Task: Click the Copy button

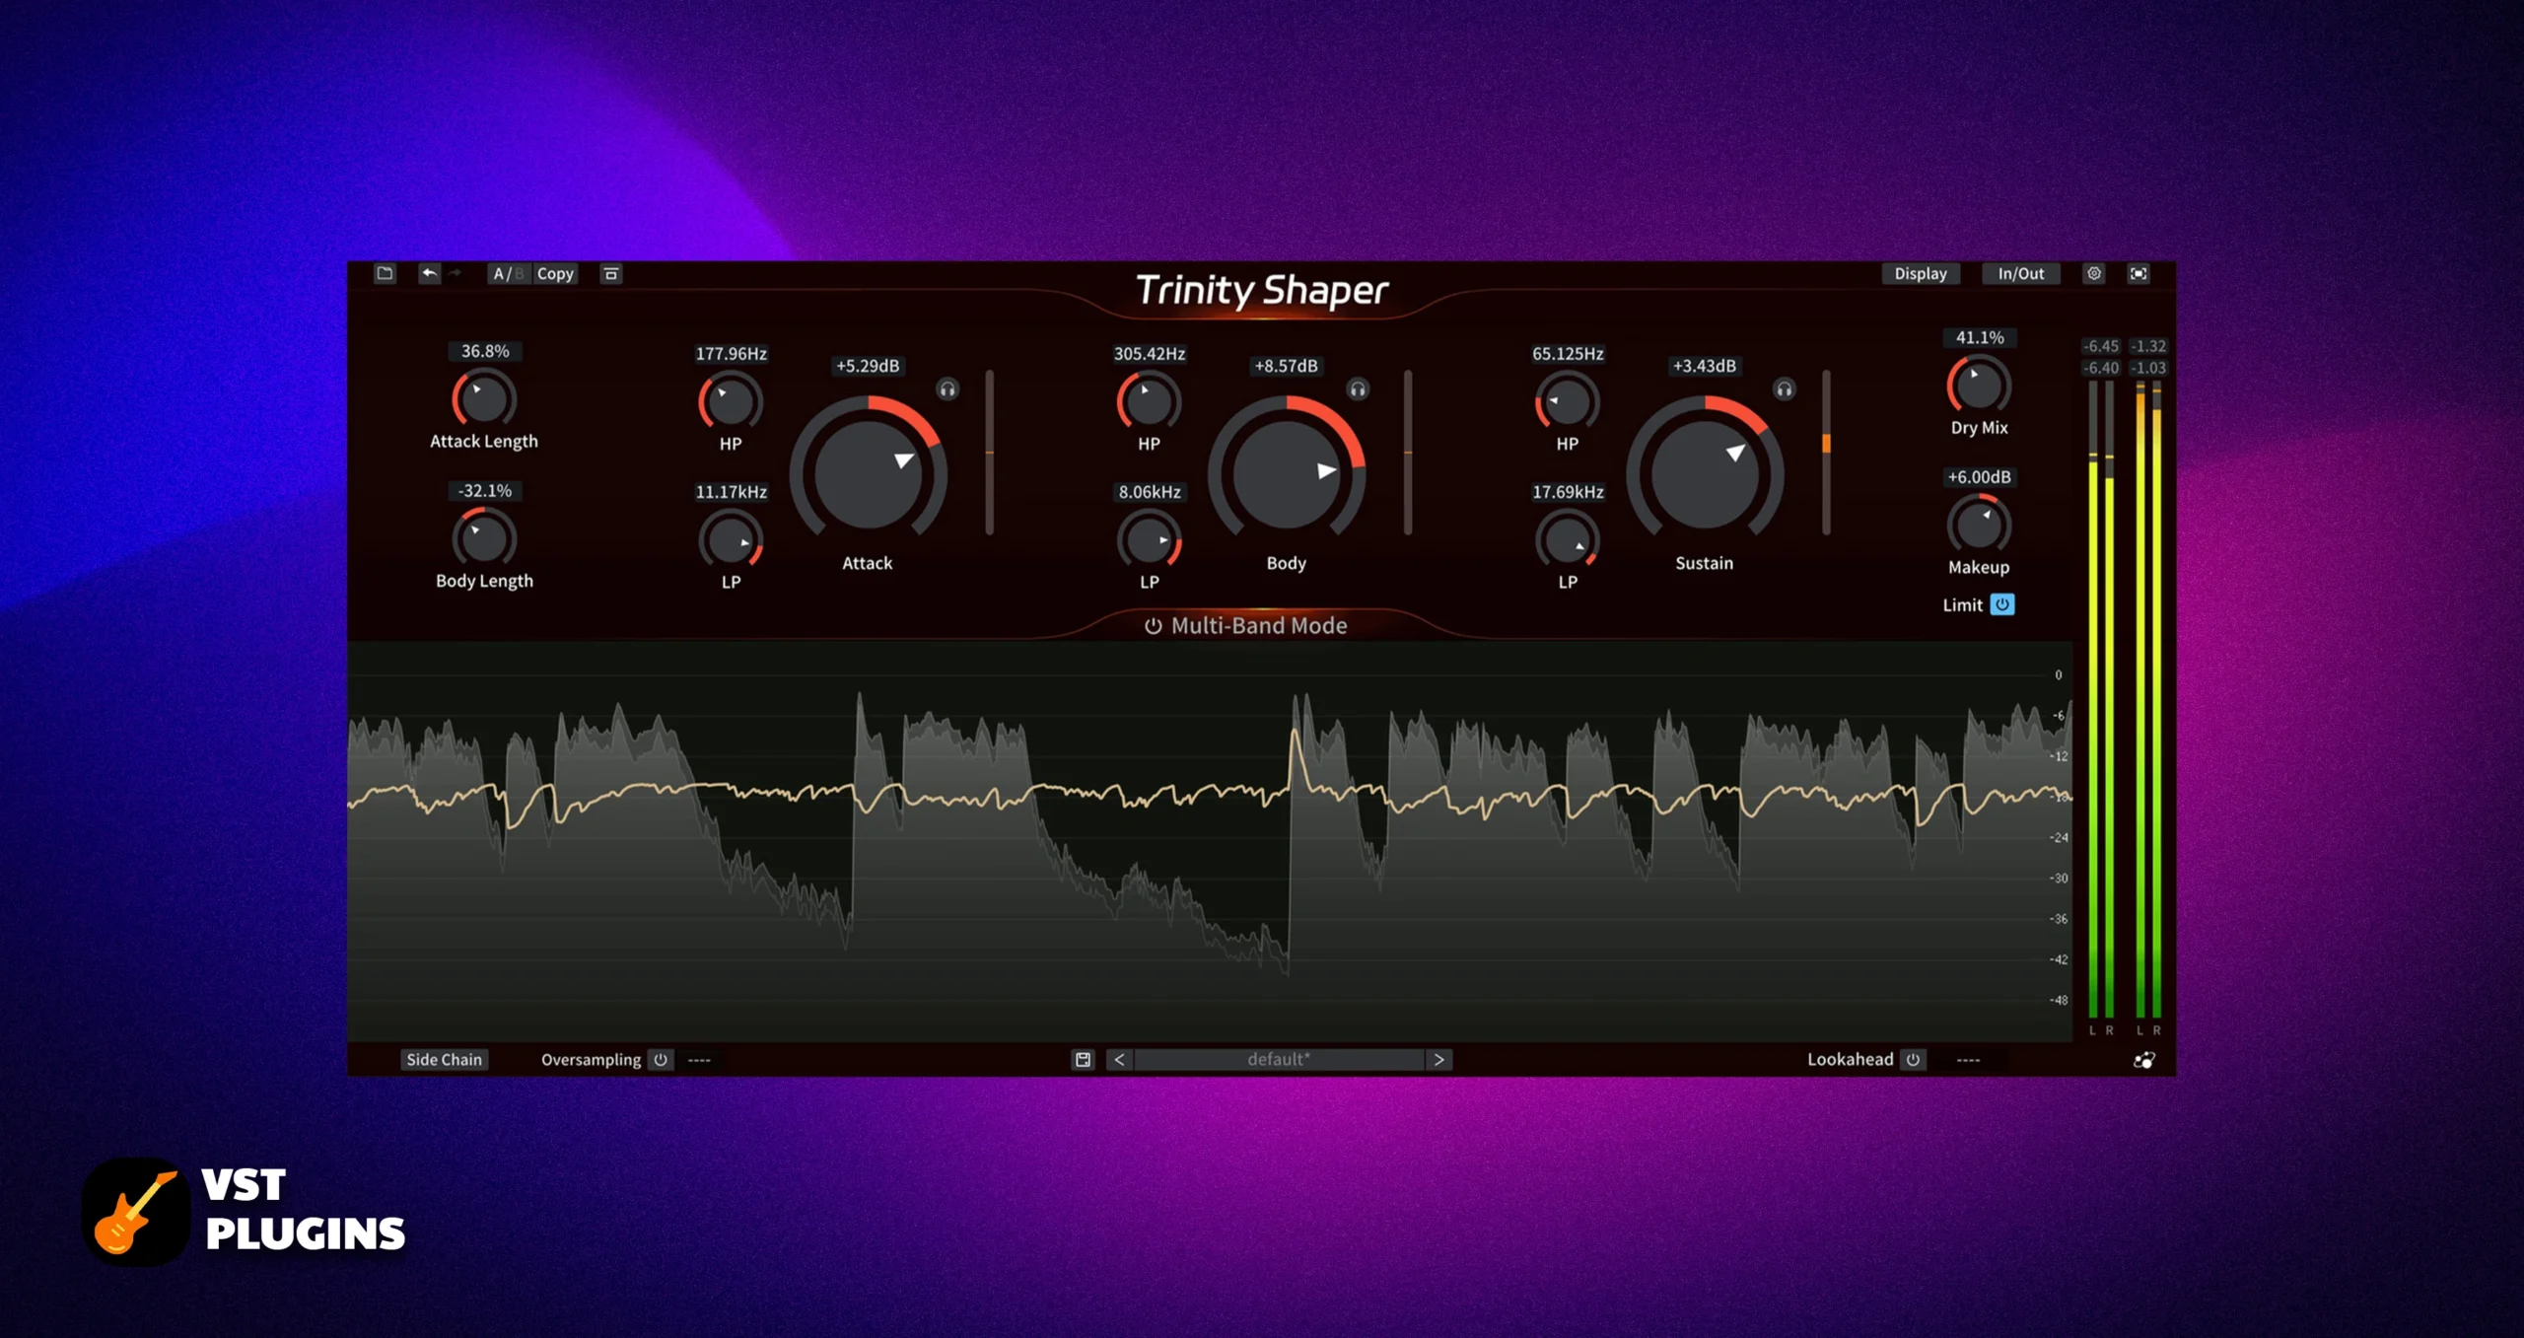Action: [555, 274]
